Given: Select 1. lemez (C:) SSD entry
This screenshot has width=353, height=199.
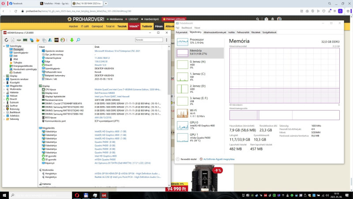Looking at the screenshot, I should (x=199, y=77).
